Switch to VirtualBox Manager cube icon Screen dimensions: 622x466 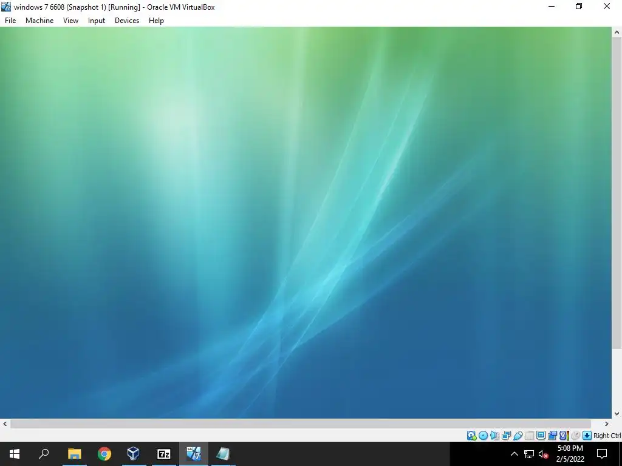133,454
